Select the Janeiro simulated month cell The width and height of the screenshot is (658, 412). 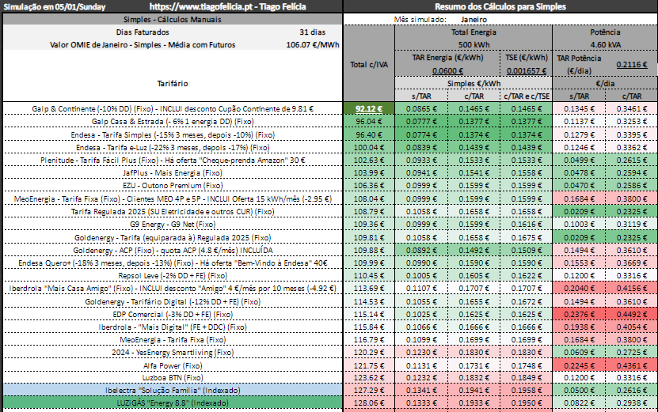pyautogui.click(x=474, y=19)
